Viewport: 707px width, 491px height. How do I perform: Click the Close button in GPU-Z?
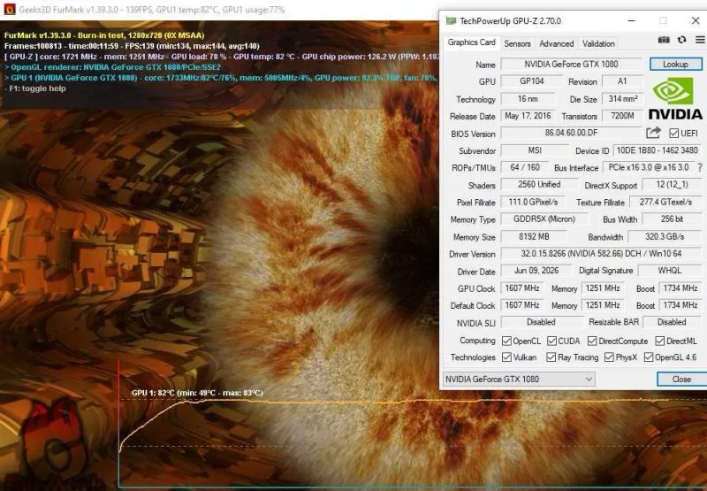click(x=681, y=379)
